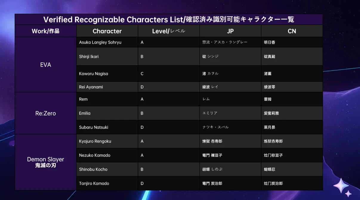This screenshot has height=200, width=360.
Task: Click the 'Level/レベル' column header
Action: click(x=169, y=31)
